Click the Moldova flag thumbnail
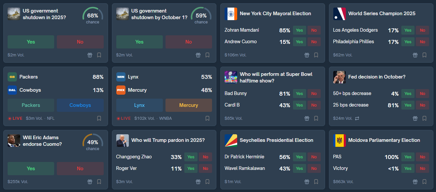 coord(340,141)
